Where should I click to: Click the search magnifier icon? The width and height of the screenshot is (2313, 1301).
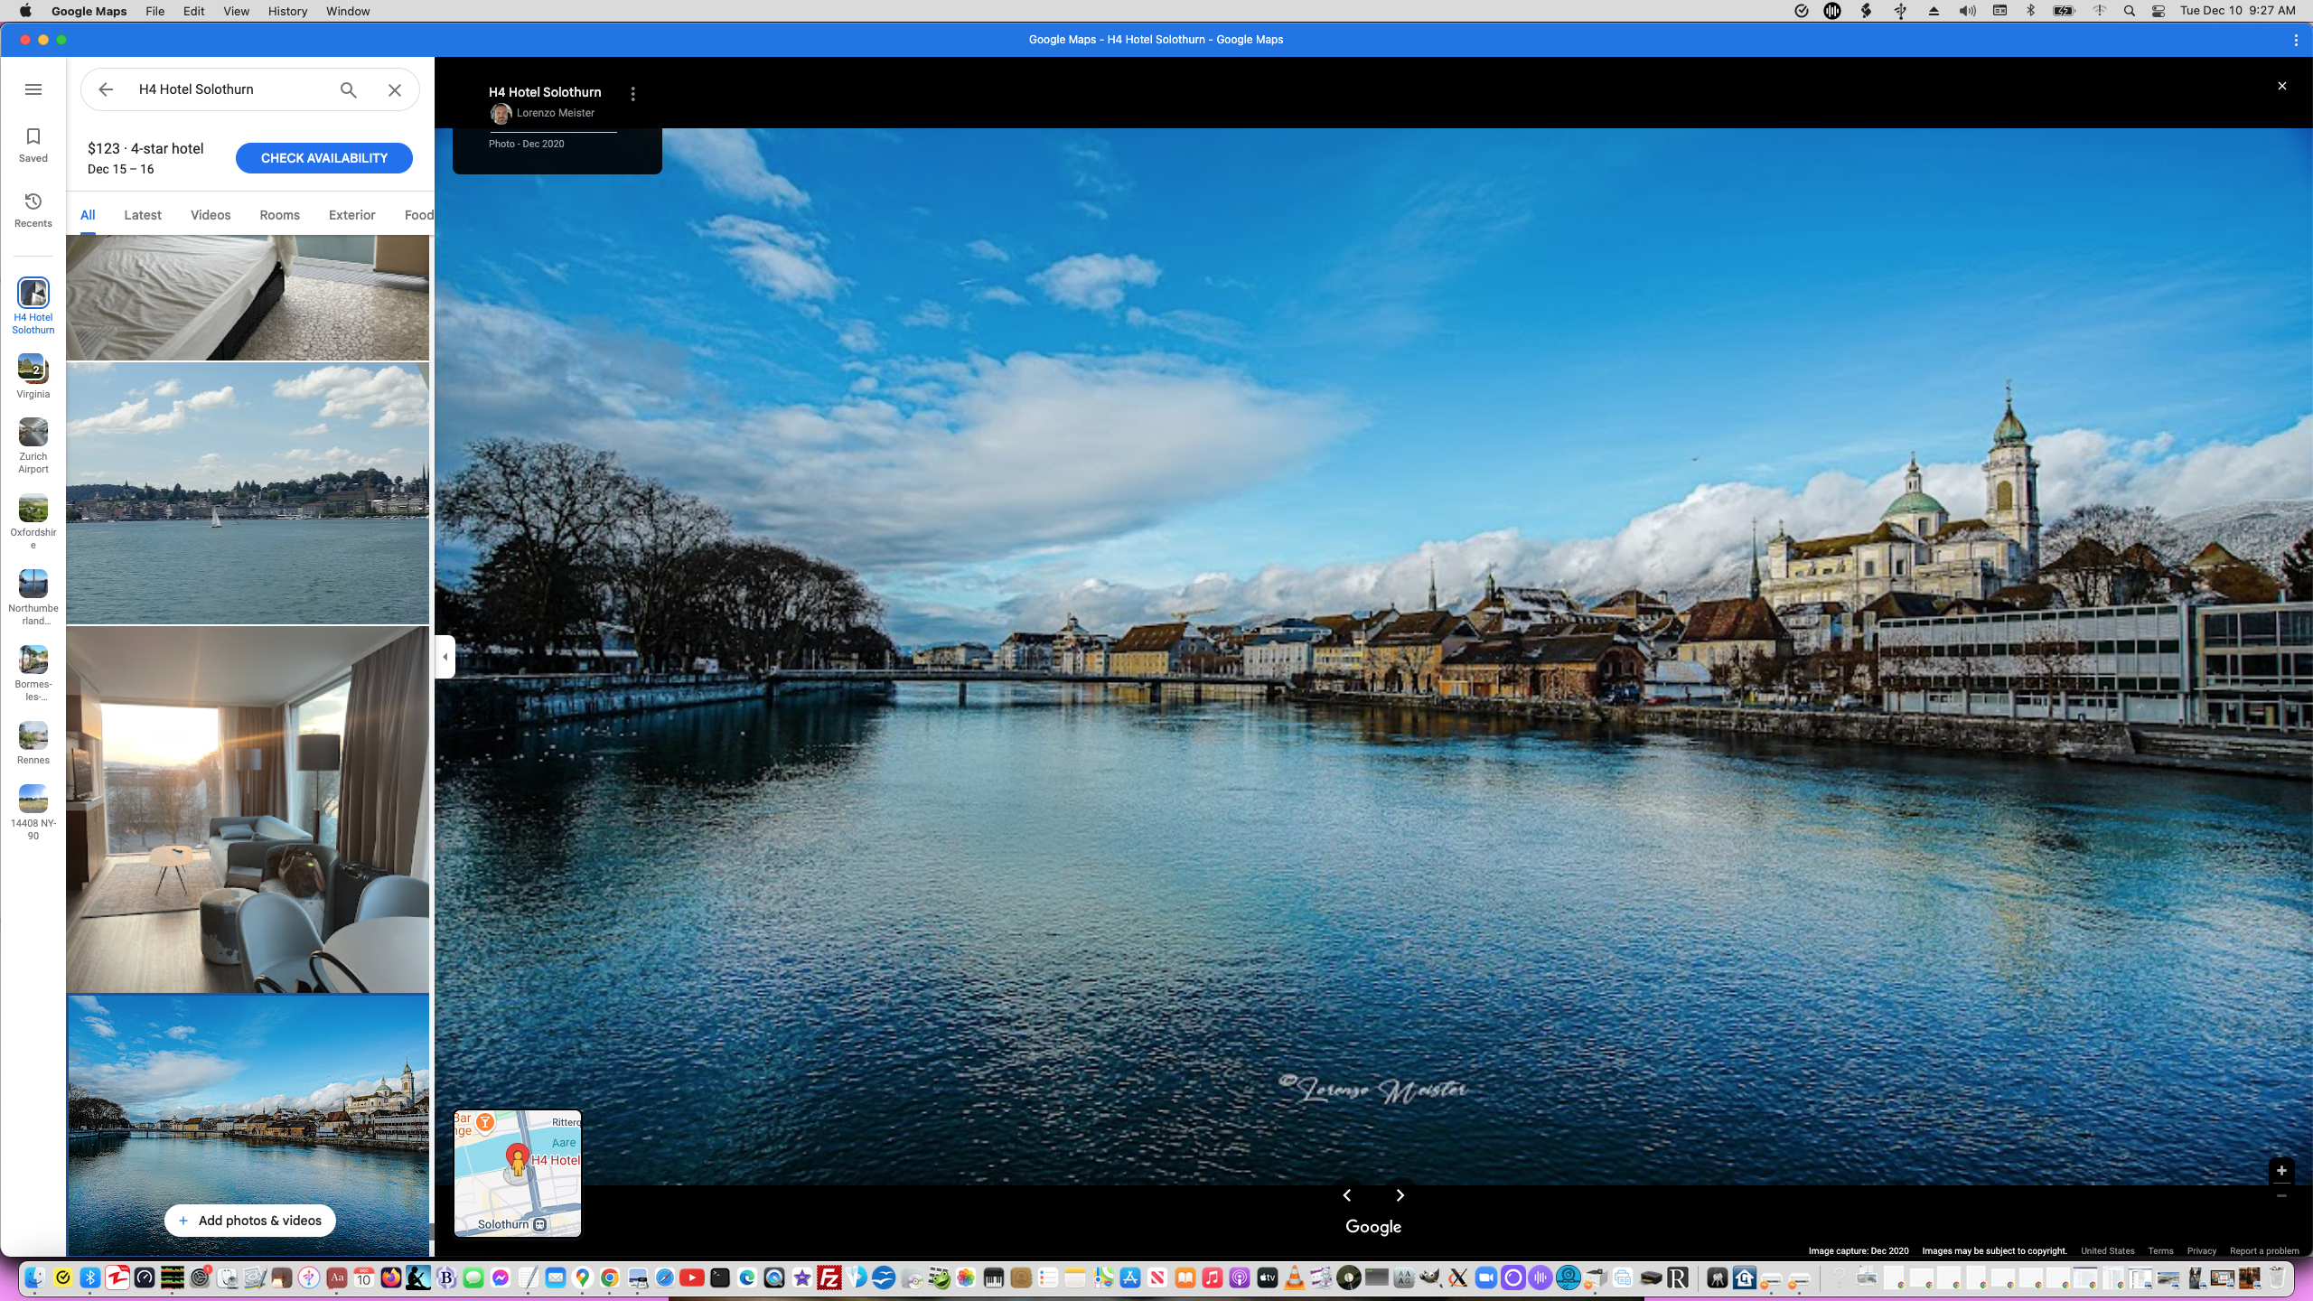pos(348,89)
